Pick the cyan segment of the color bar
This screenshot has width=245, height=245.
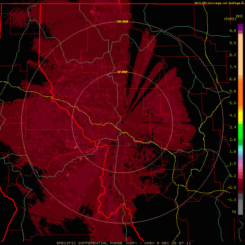click(x=240, y=149)
